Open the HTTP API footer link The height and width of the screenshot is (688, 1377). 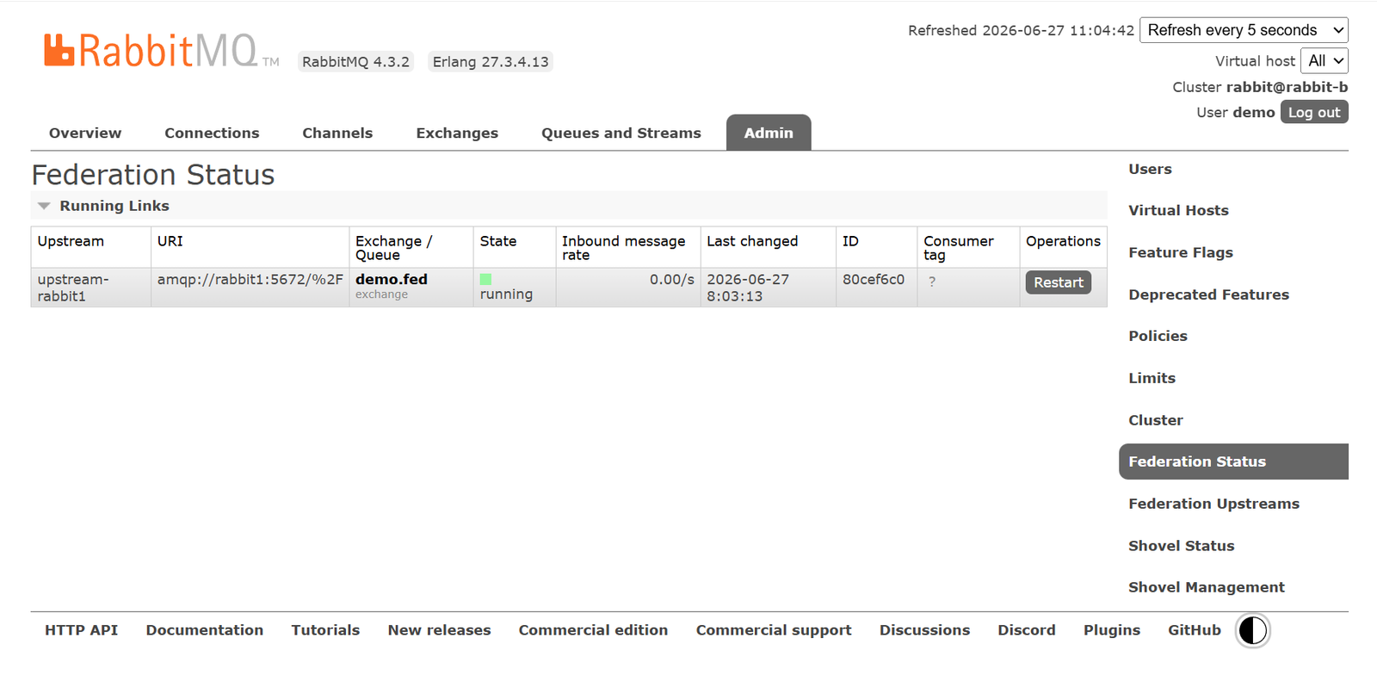[x=81, y=630]
